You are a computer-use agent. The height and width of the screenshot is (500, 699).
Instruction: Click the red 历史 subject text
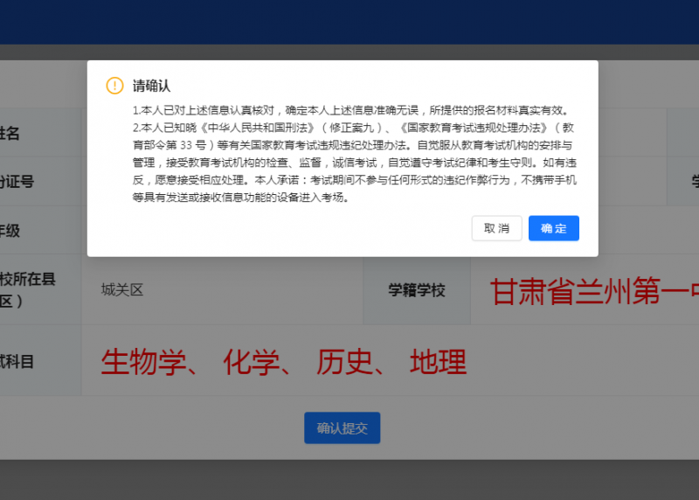coord(344,362)
